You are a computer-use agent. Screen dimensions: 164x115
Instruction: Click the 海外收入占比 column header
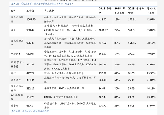coord(151,10)
